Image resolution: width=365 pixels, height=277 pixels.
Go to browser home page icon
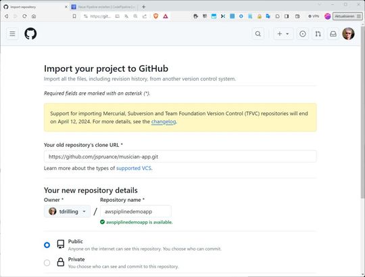click(x=34, y=16)
